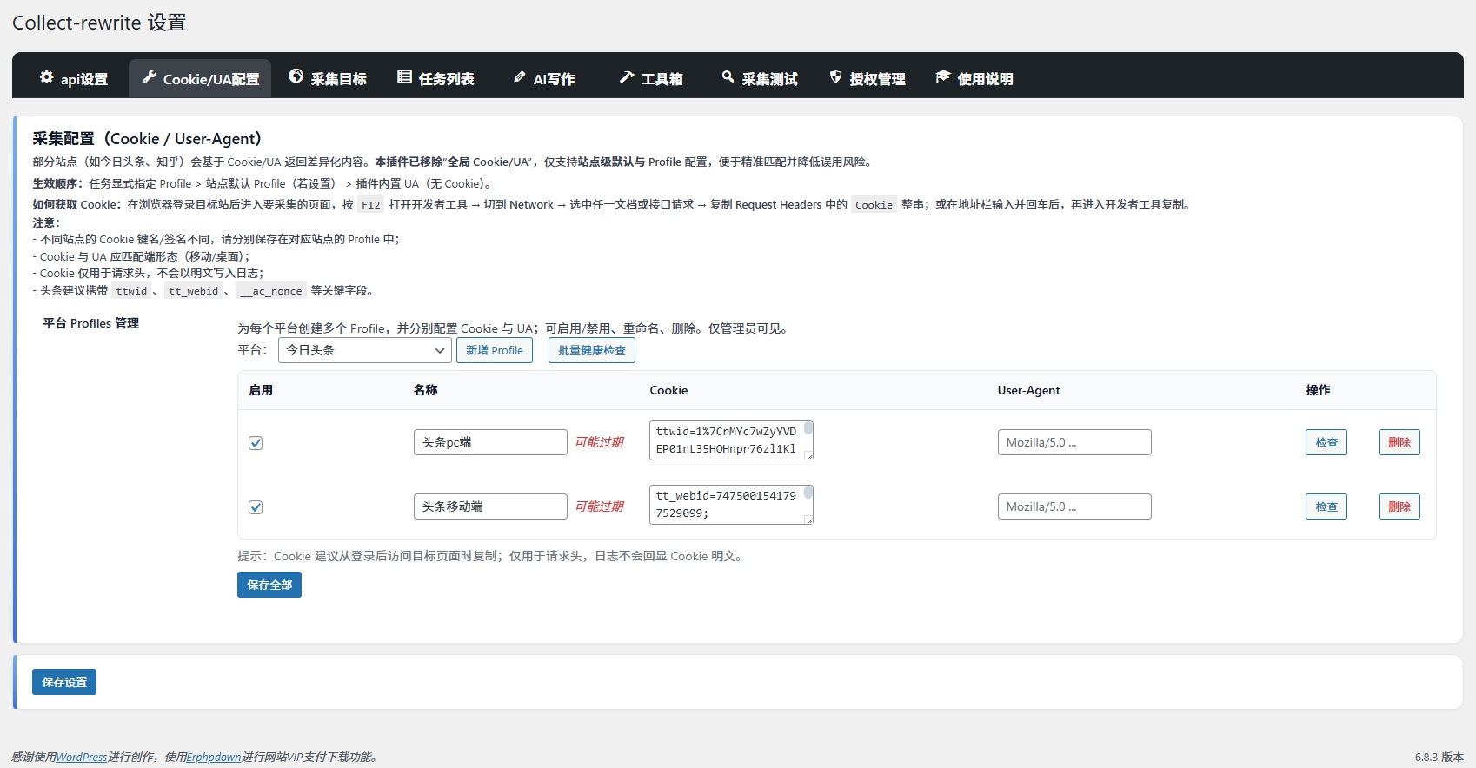
Task: Open the WordPress link in footer
Action: point(82,757)
